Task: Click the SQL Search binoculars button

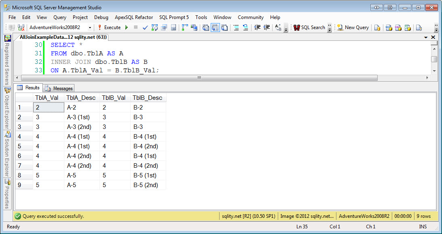Action: tap(309, 27)
